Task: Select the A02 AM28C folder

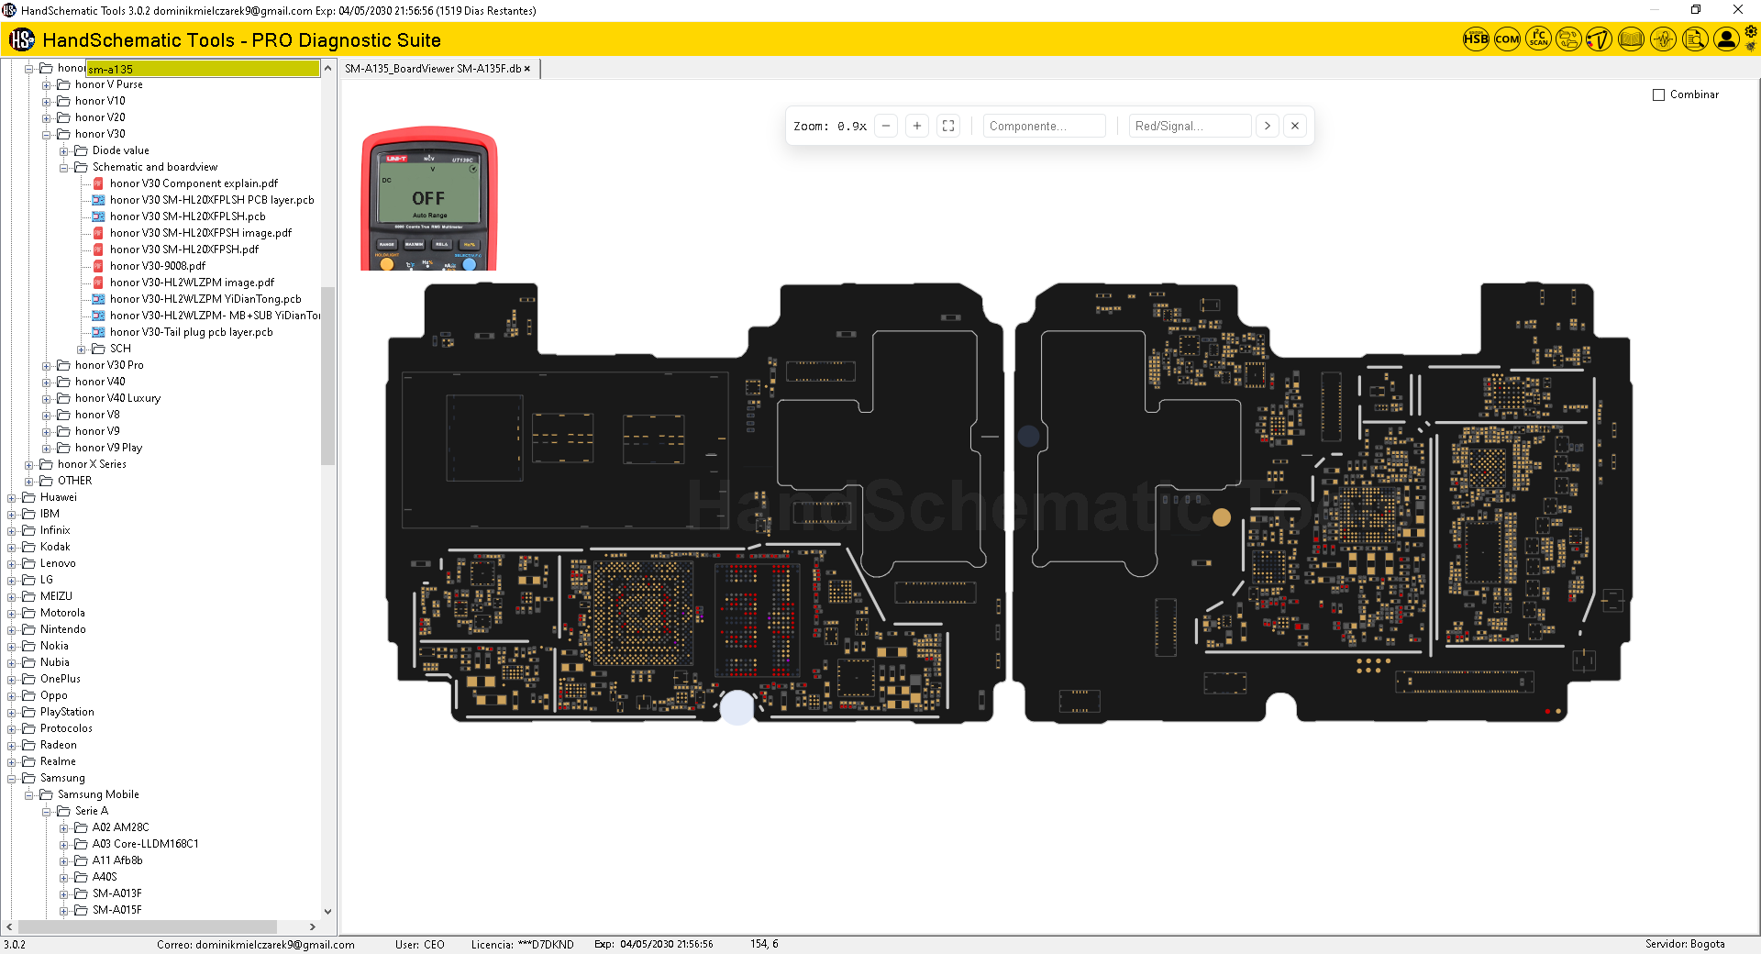Action: (x=120, y=827)
